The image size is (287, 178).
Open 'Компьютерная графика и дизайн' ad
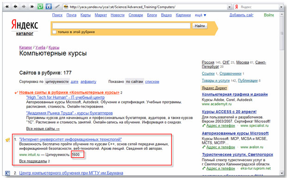point(235,95)
